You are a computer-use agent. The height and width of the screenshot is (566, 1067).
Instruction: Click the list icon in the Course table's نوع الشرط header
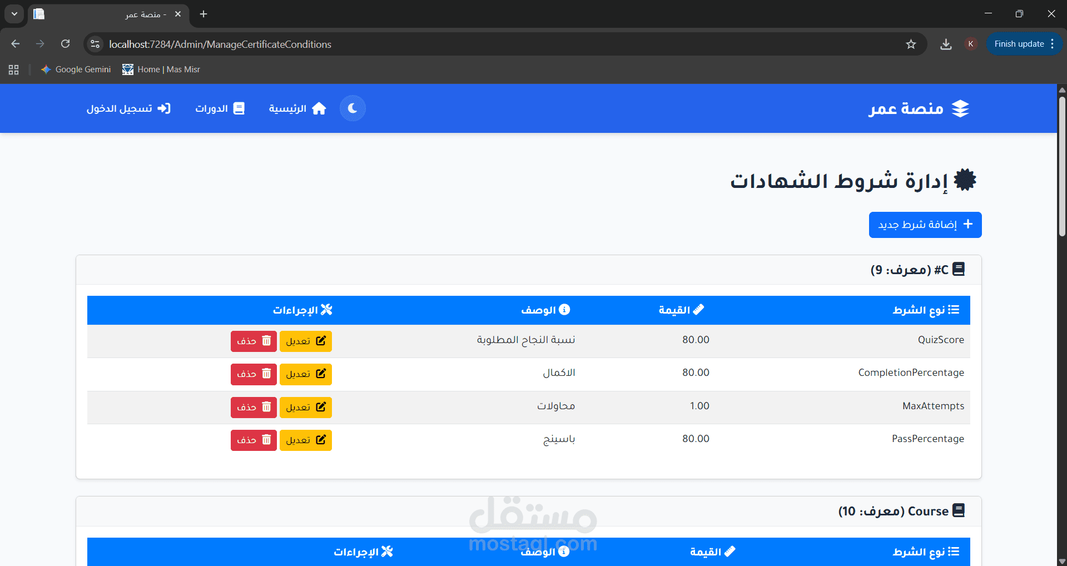point(954,552)
